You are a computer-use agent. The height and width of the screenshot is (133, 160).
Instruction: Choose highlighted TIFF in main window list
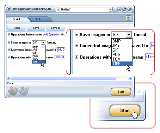coord(39,62)
